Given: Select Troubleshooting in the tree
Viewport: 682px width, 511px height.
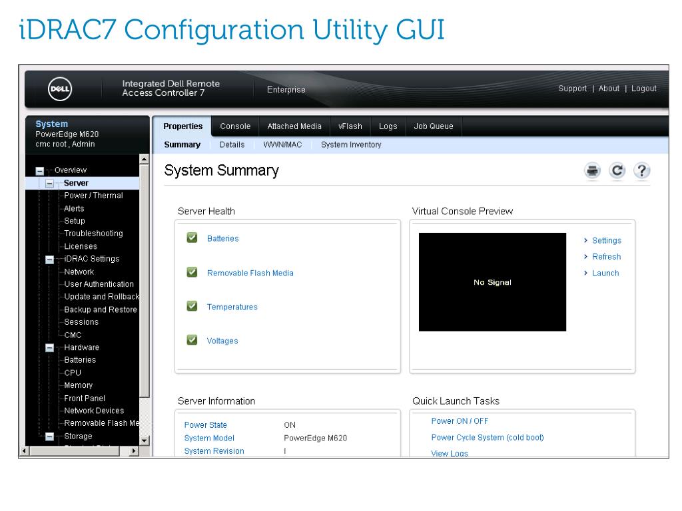Looking at the screenshot, I should click(x=93, y=234).
